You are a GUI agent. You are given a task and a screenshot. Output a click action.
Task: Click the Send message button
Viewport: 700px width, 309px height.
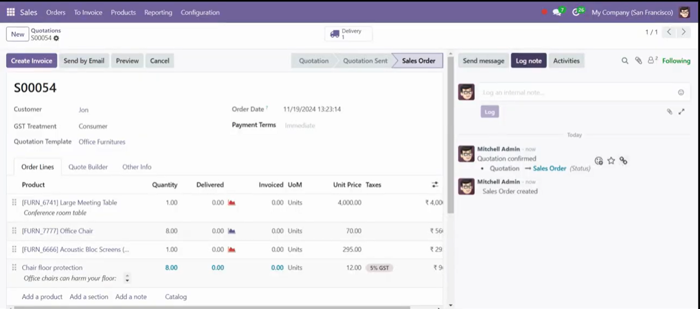pos(483,61)
